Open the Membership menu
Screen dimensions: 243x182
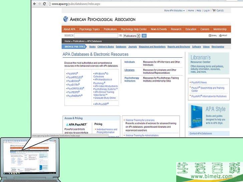[220, 29]
